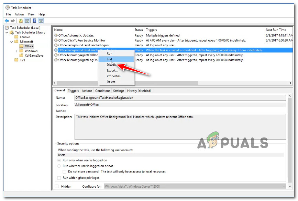Switch to the Conditions tab
Screen dimensions: 298x201
(103, 91)
